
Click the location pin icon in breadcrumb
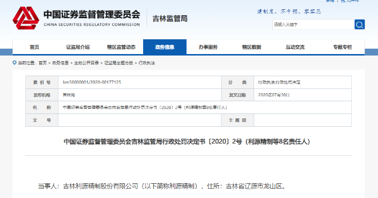pyautogui.click(x=14, y=63)
